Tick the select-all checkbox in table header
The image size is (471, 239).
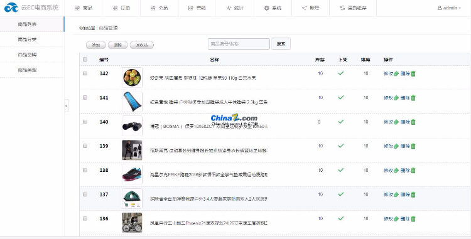click(85, 60)
